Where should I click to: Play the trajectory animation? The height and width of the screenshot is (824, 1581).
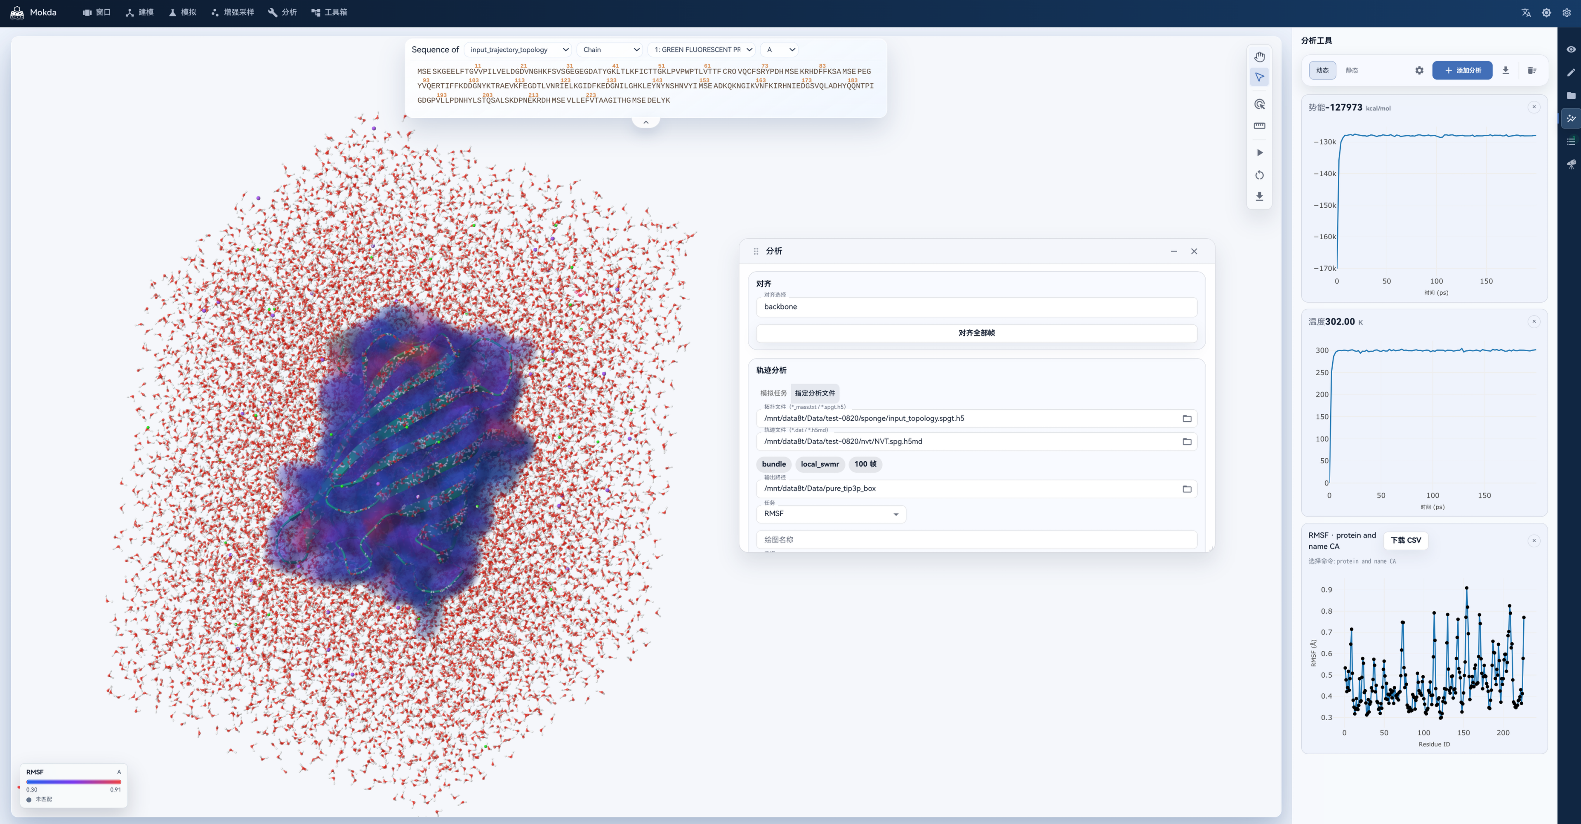[x=1259, y=153]
